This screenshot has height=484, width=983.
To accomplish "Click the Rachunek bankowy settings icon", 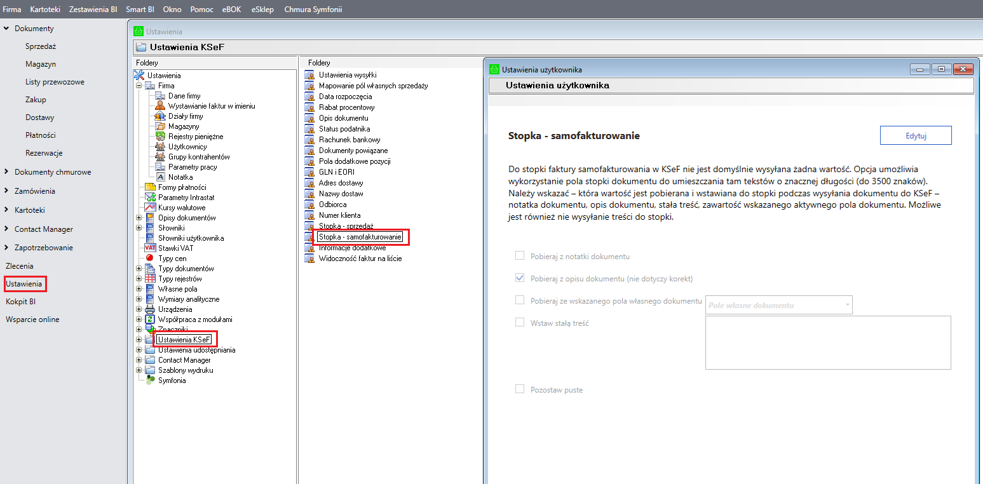I will coord(309,140).
